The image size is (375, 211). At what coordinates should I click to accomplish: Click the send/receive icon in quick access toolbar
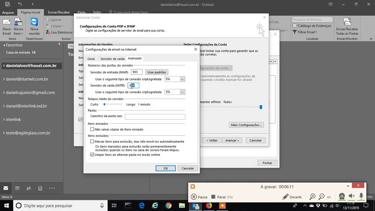coord(7,4)
